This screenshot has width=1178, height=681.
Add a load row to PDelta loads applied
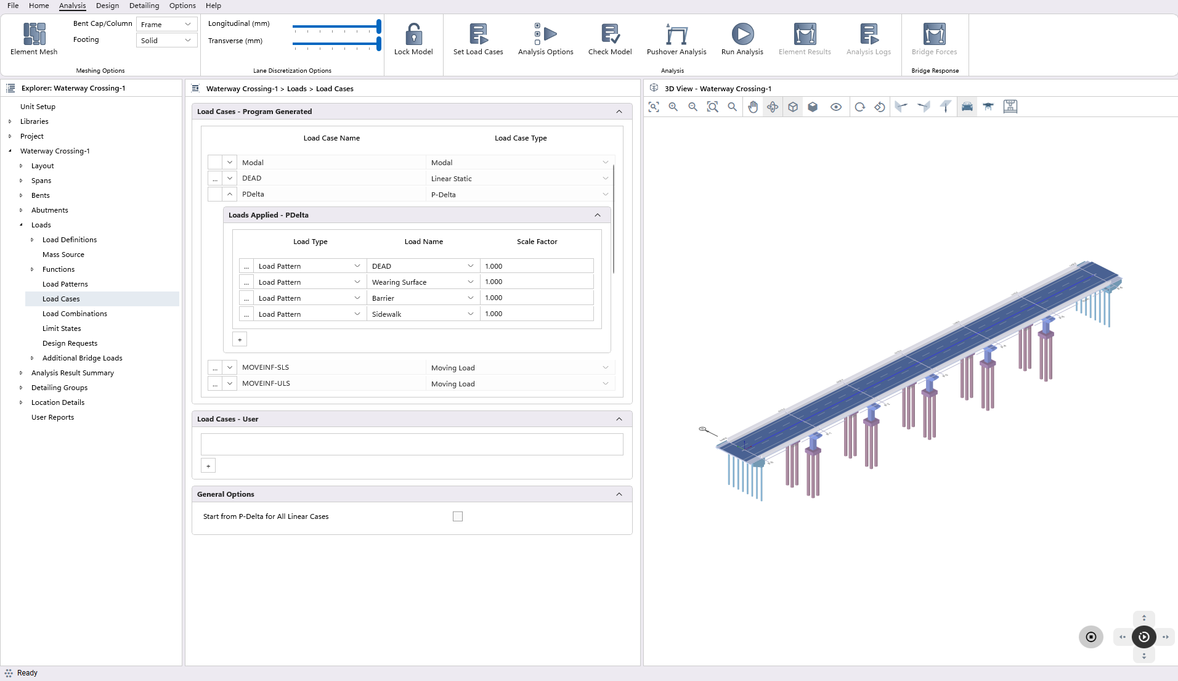point(240,340)
